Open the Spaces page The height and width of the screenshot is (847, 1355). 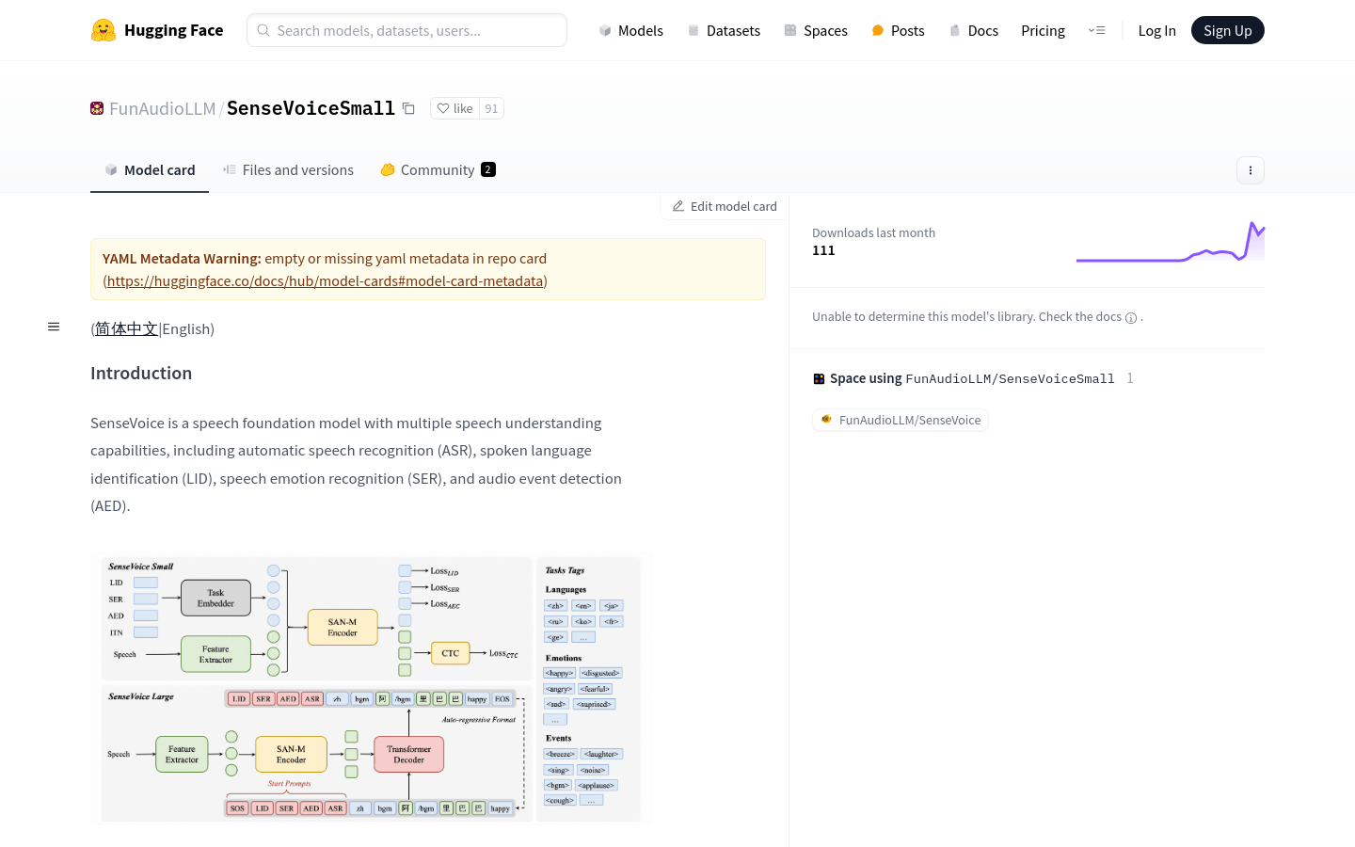coord(816,30)
